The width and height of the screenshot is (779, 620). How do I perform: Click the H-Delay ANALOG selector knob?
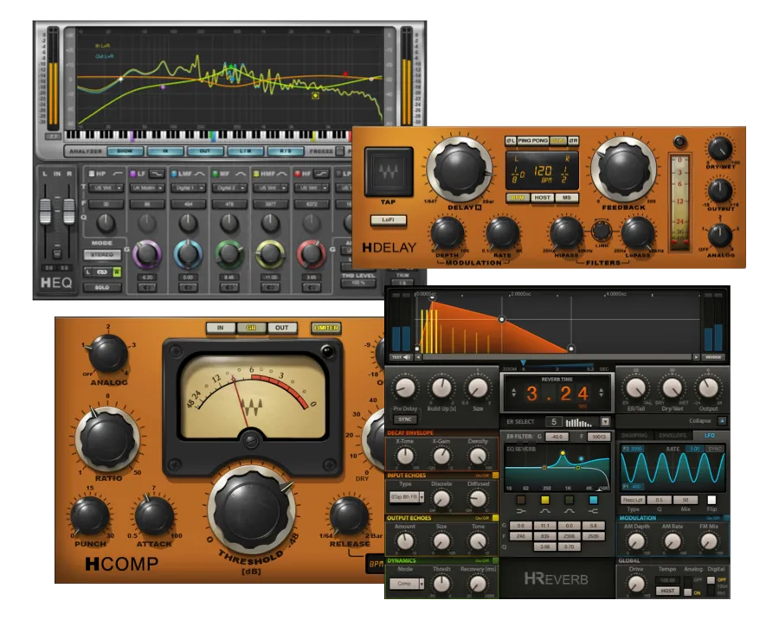pyautogui.click(x=719, y=235)
